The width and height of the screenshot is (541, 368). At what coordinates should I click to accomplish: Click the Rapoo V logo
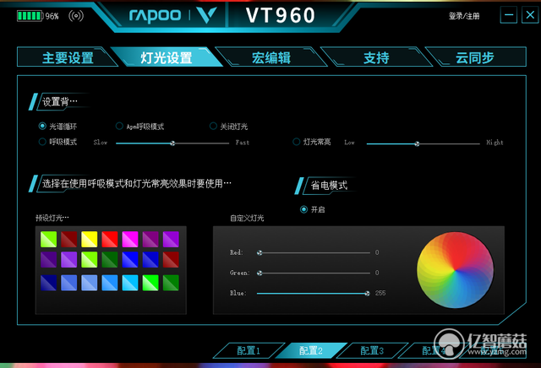point(206,15)
